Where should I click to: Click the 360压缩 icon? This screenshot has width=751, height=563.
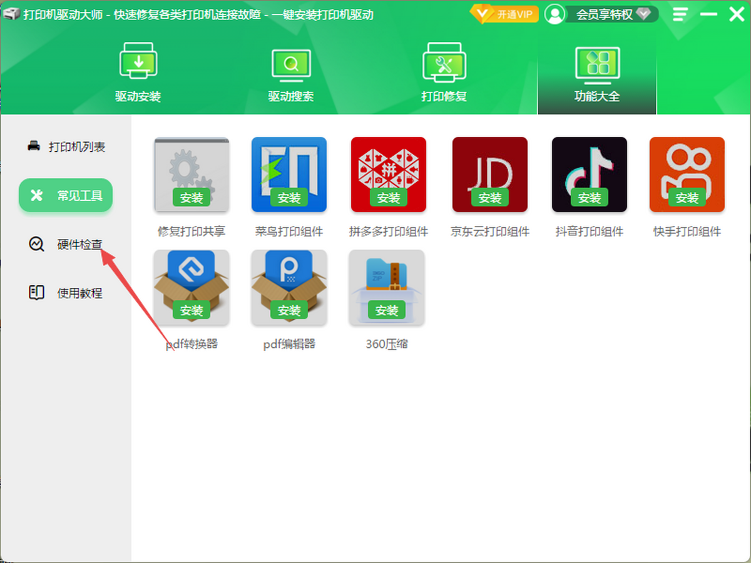[x=387, y=288]
